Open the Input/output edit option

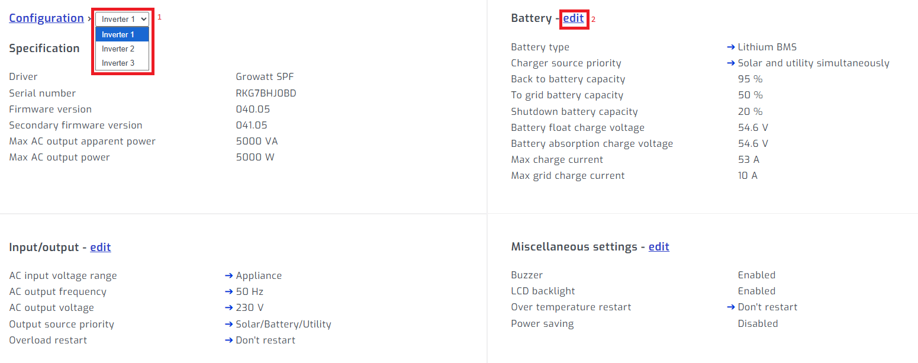pos(100,247)
